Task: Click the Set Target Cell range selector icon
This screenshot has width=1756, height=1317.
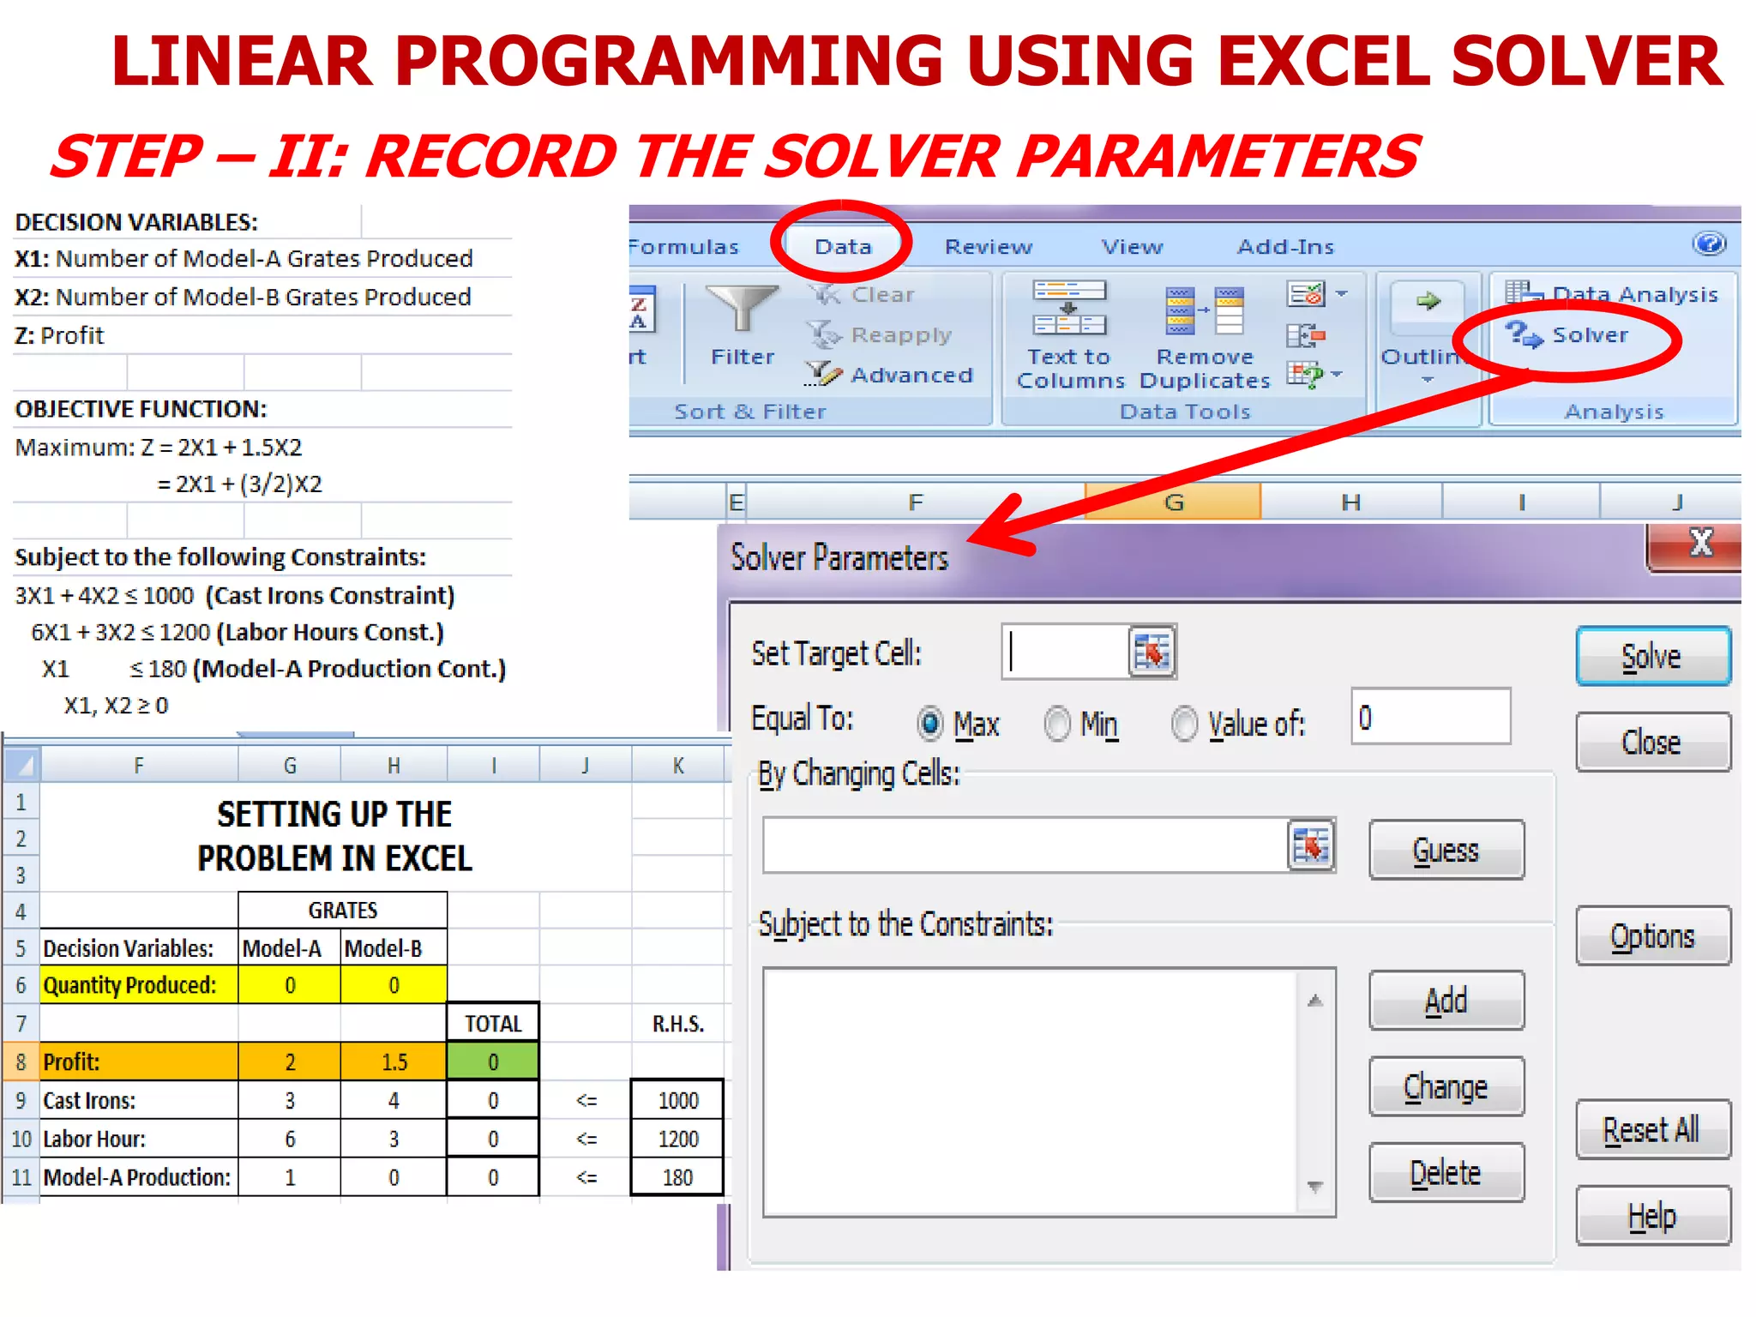Action: (1151, 652)
